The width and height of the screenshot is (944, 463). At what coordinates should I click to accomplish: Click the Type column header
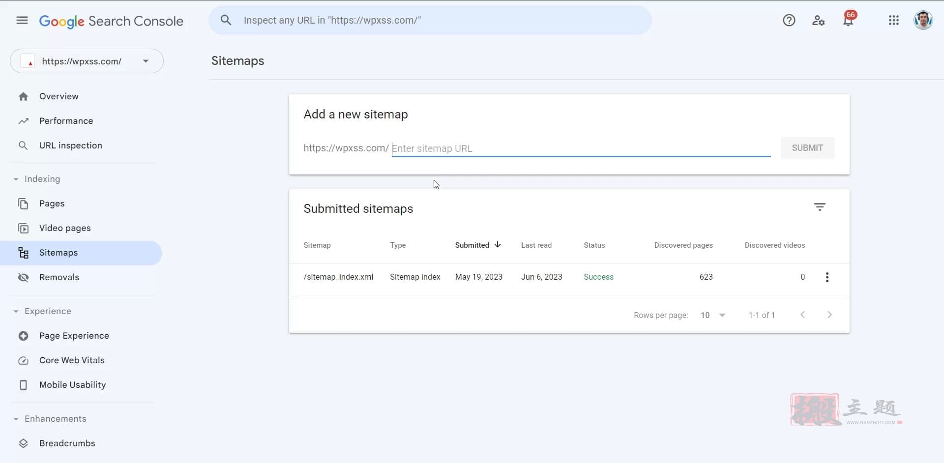(x=398, y=245)
